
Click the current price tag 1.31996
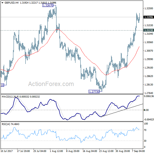[149, 17]
